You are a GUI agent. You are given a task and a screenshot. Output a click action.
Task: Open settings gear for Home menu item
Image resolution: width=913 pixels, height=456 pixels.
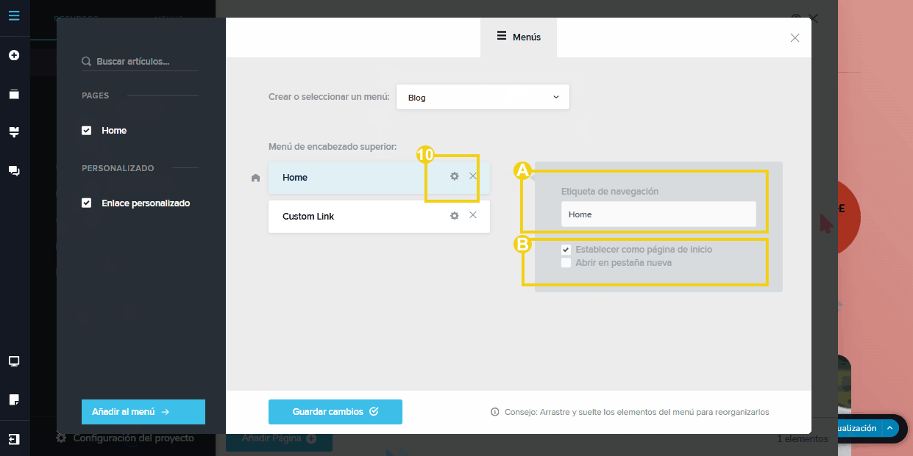(455, 176)
